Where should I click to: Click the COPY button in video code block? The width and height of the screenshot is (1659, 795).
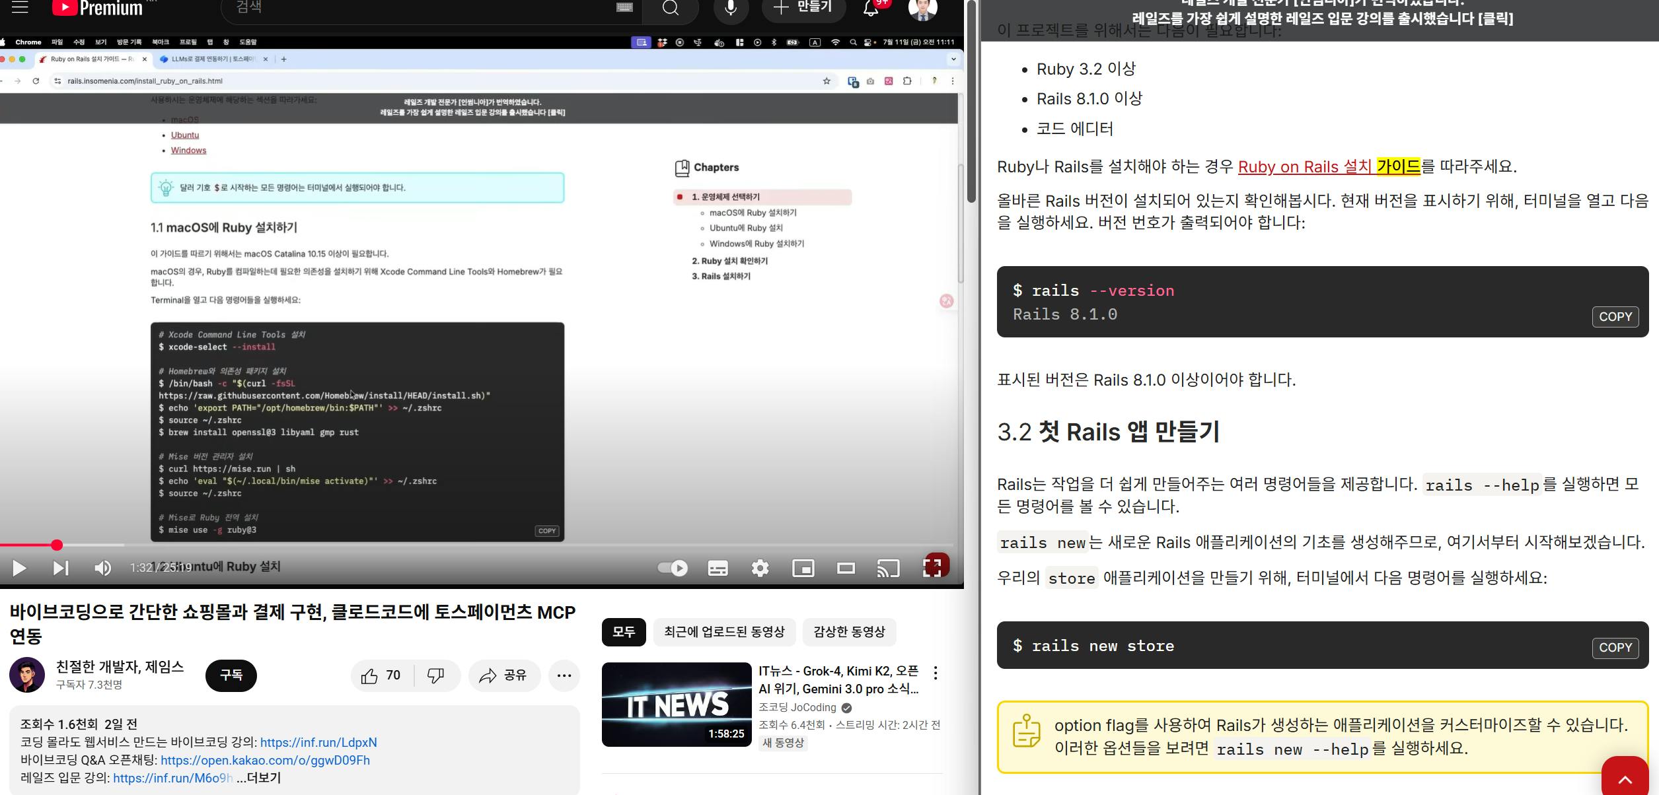coord(546,531)
